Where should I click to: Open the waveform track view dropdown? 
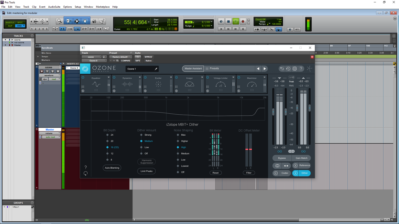point(50,75)
